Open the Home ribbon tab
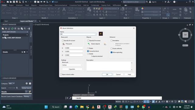The image size is (195, 110). (4, 5)
